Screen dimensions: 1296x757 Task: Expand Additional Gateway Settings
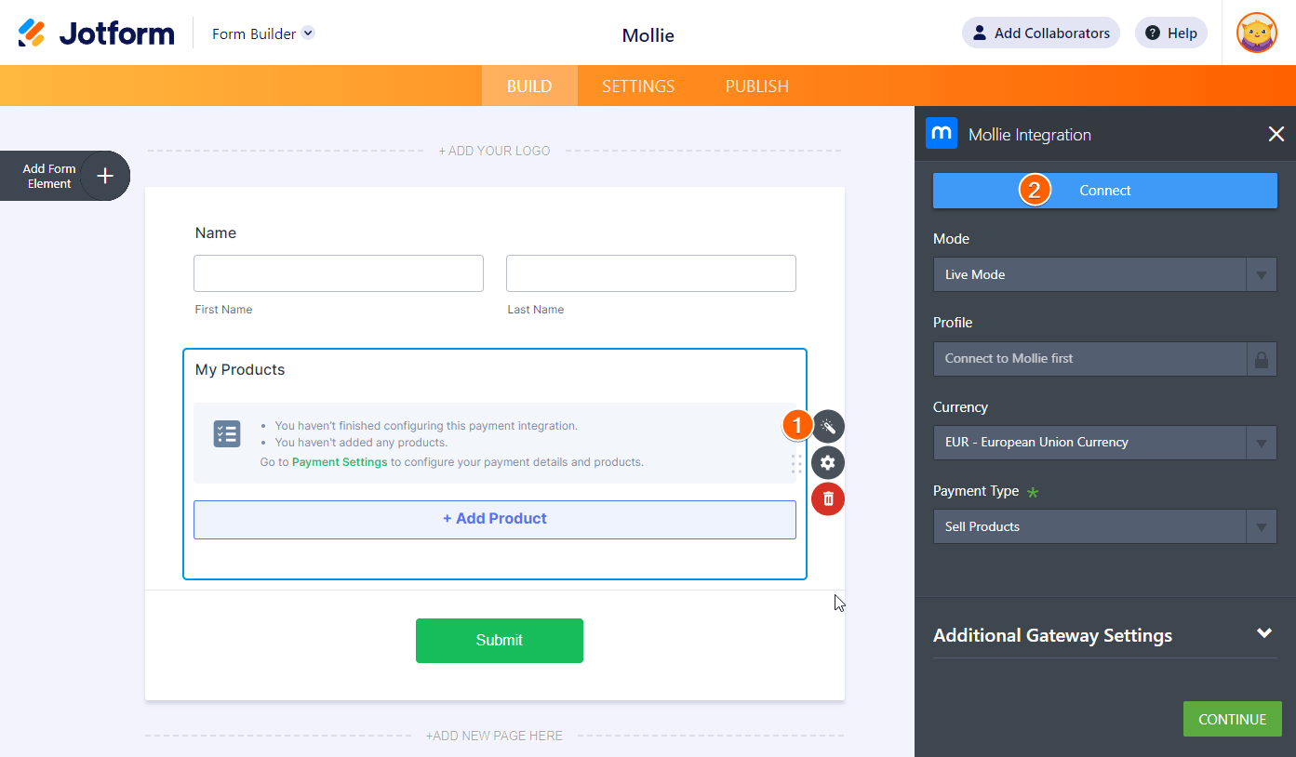click(x=1105, y=635)
